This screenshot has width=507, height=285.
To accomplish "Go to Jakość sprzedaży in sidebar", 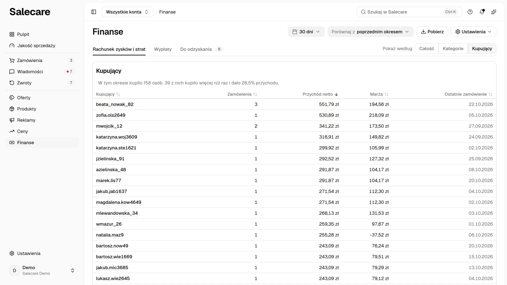I will point(42,46).
